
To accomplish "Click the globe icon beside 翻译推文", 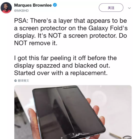I will point(15,81).
